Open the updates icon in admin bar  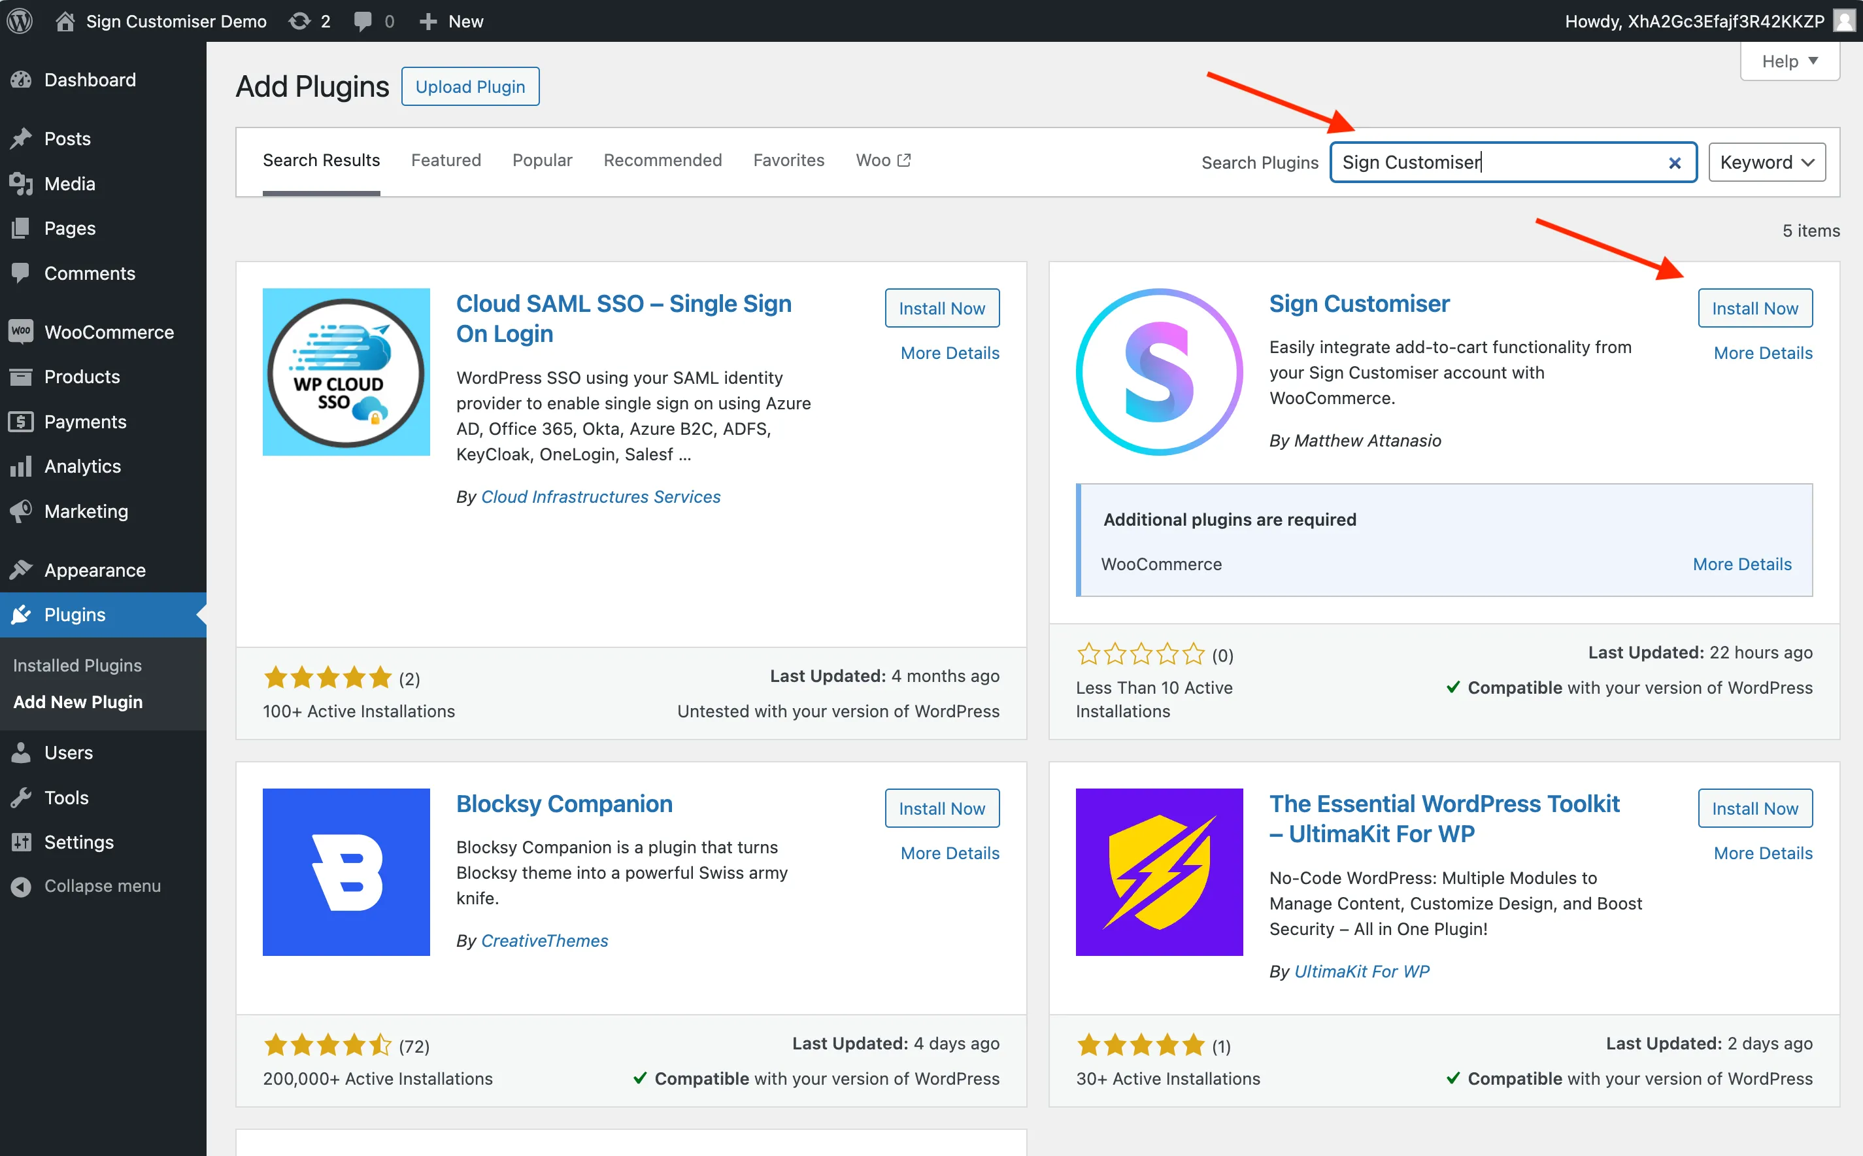pos(299,21)
